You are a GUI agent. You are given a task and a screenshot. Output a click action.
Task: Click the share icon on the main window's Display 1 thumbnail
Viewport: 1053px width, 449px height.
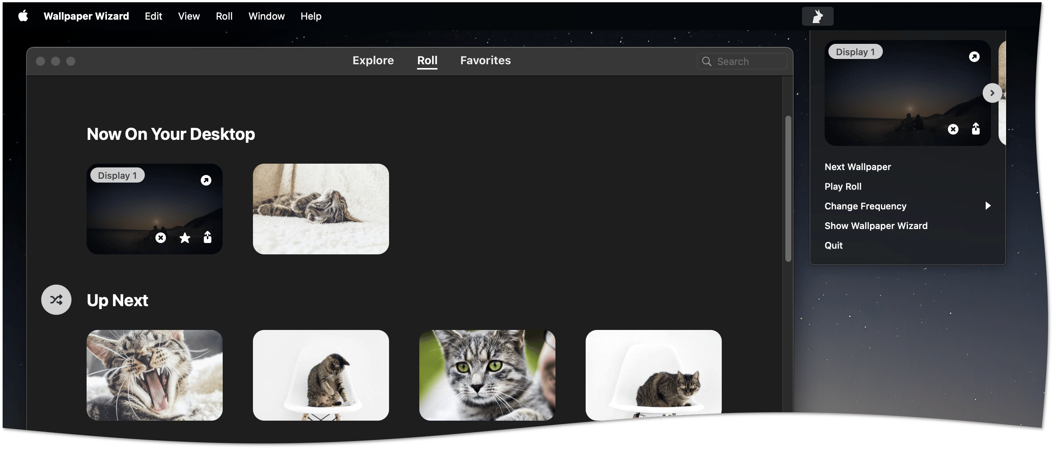coord(208,237)
